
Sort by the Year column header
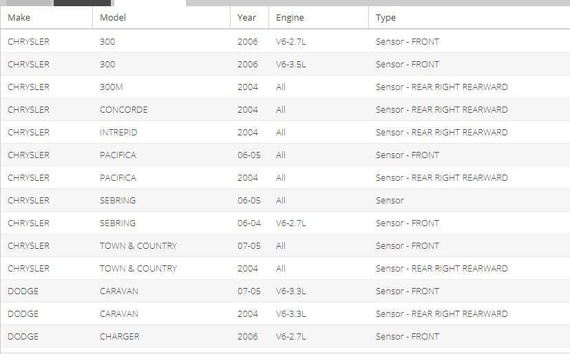pos(249,17)
